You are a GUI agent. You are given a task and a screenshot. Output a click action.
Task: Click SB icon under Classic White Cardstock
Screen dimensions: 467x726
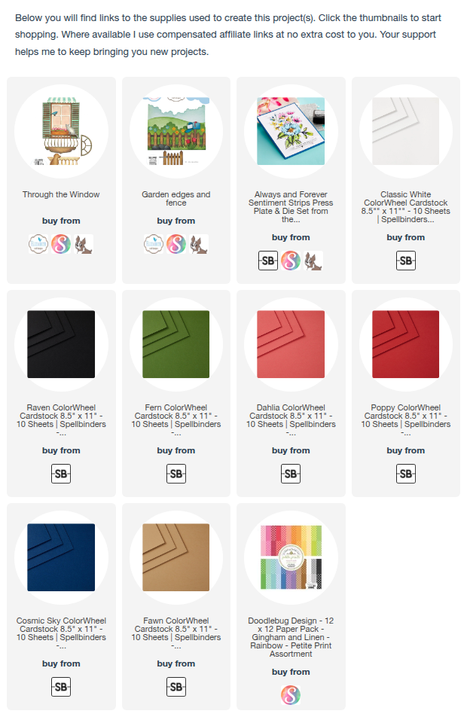pyautogui.click(x=406, y=261)
